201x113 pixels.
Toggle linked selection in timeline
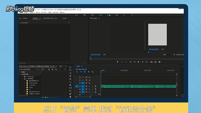[85, 72]
